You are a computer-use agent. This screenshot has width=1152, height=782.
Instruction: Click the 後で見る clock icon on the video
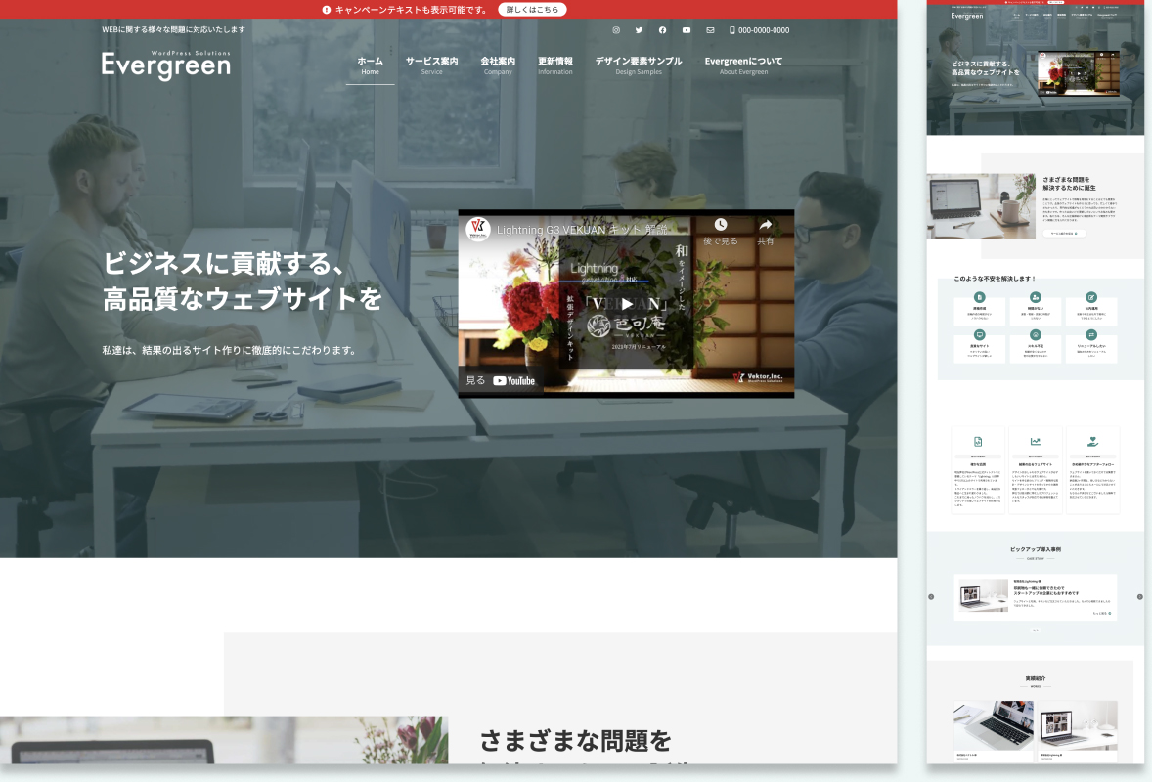point(721,225)
